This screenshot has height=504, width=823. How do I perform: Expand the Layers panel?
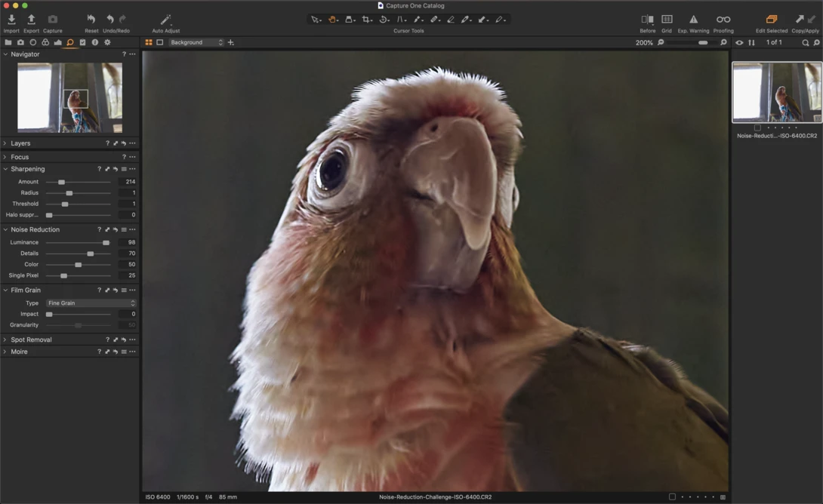tap(5, 143)
